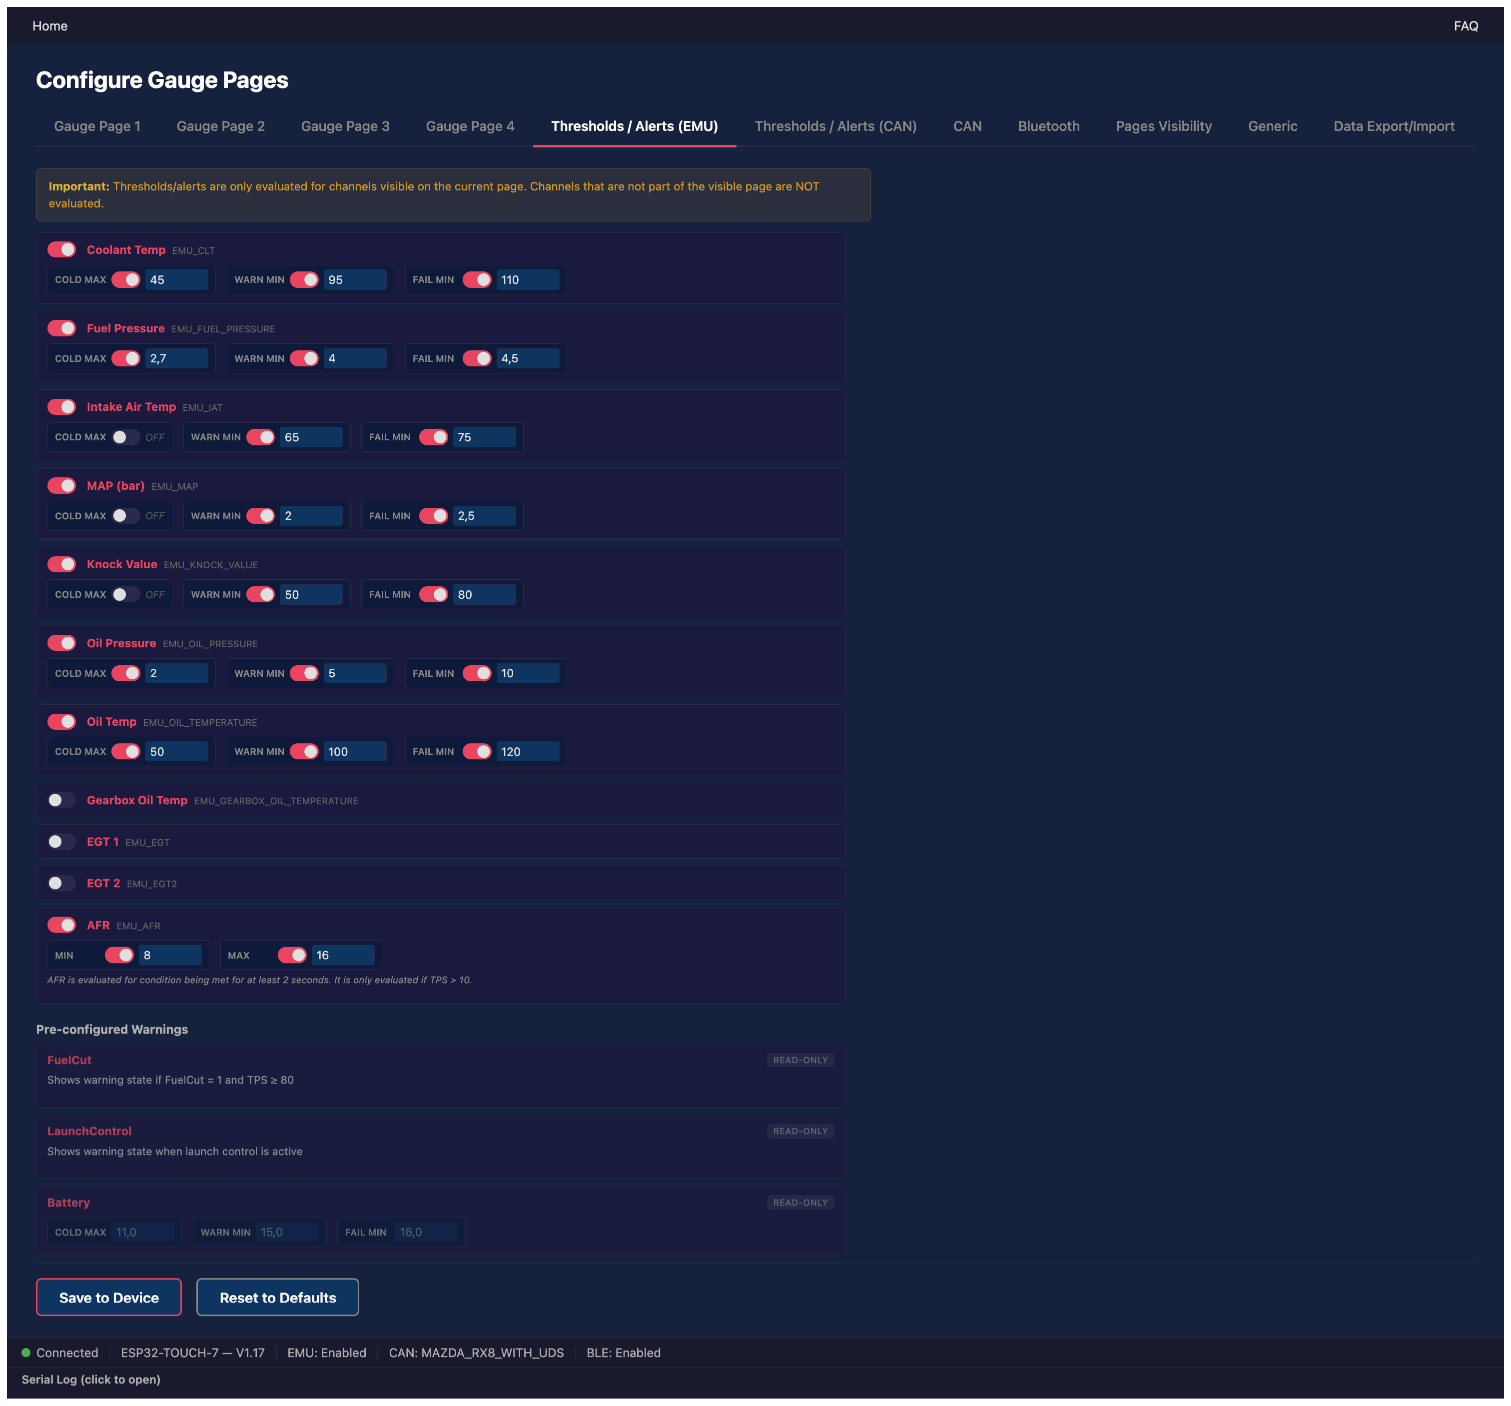Disable the Fuel Pressure channel switch
Screen dimensions: 1511x1406
[x=61, y=328]
